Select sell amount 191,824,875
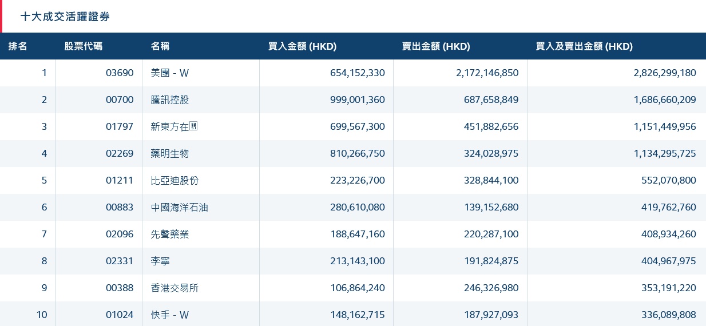Screen dimensions: 706x326 pyautogui.click(x=491, y=261)
